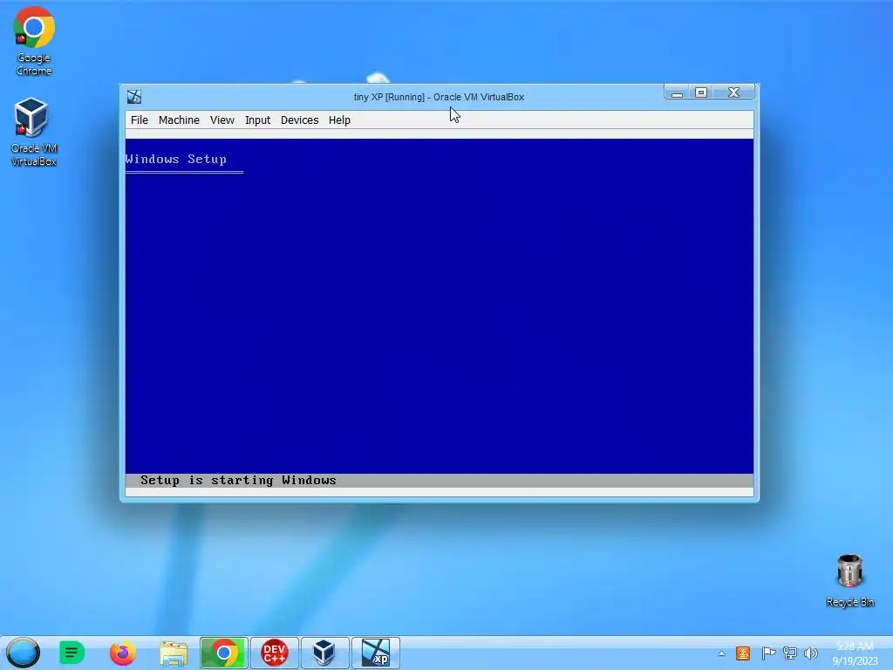Viewport: 893px width, 670px height.
Task: Maximize the tiny XP VirtualBox window
Action: click(701, 92)
